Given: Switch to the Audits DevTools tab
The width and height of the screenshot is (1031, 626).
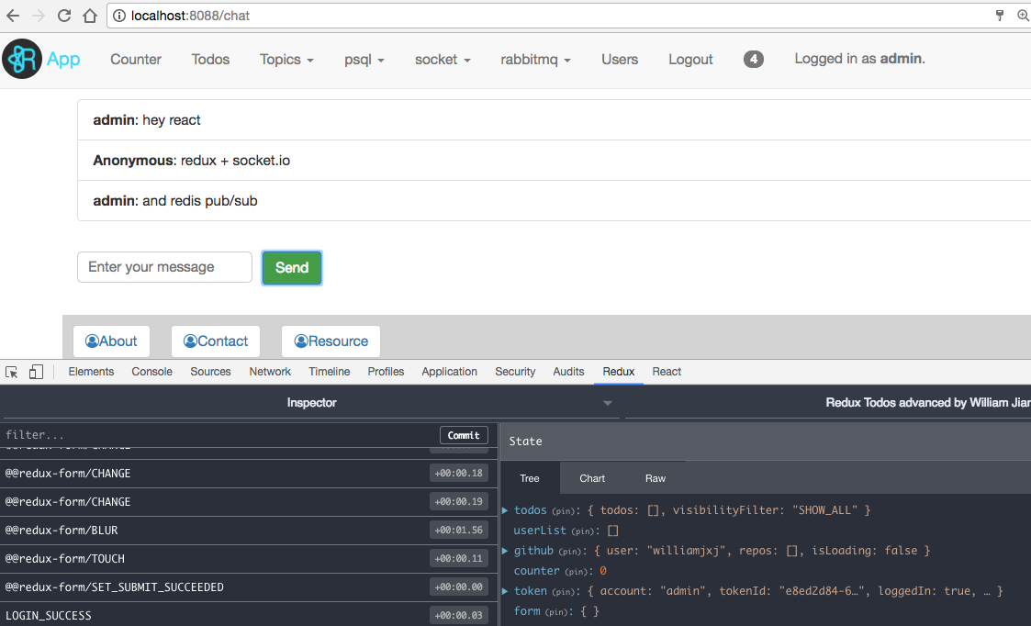Looking at the screenshot, I should [x=569, y=372].
